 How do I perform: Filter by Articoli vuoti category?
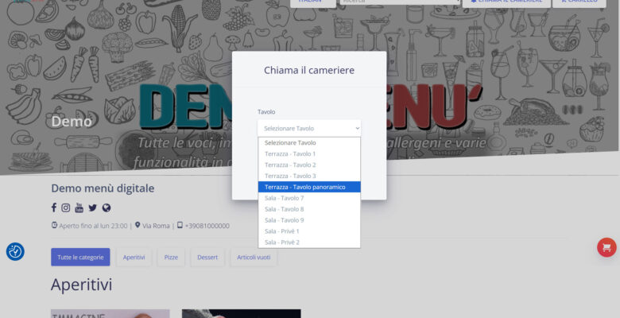pos(254,257)
